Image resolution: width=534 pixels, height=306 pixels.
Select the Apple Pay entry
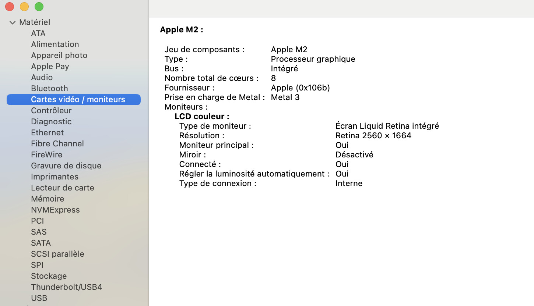coord(50,66)
